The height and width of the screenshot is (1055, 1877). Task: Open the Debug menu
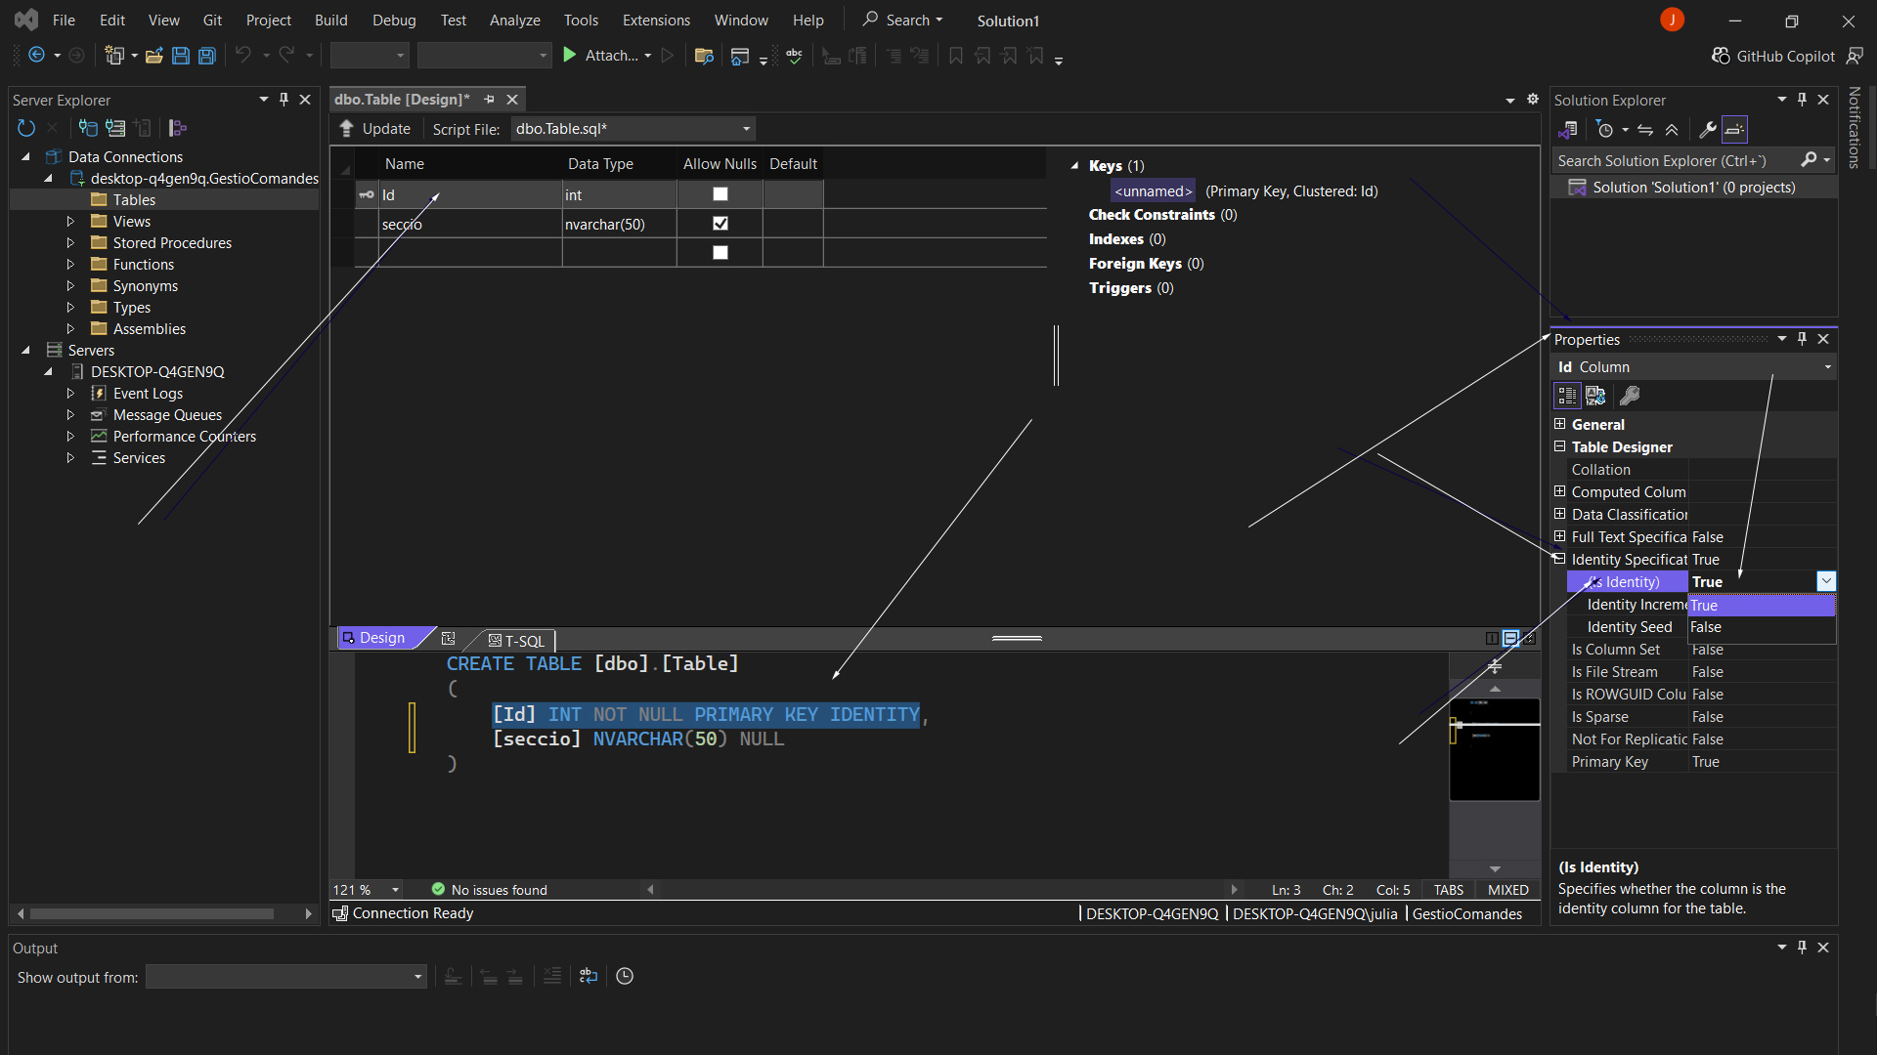click(393, 20)
